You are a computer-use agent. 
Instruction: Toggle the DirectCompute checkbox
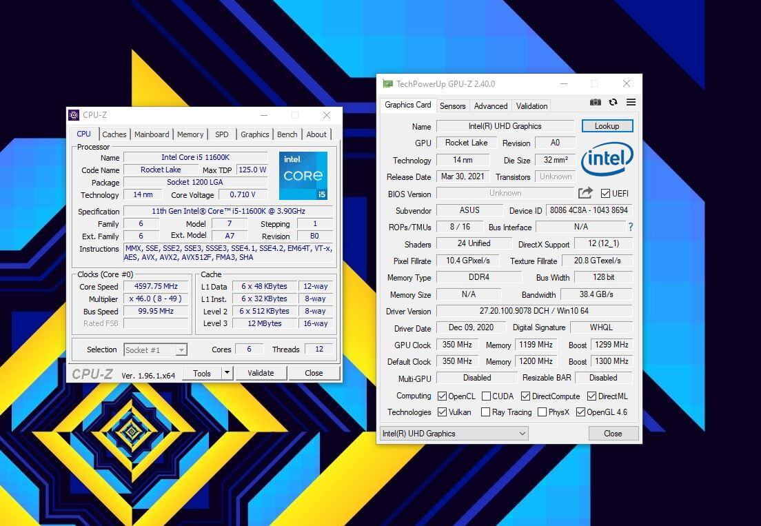coord(525,396)
